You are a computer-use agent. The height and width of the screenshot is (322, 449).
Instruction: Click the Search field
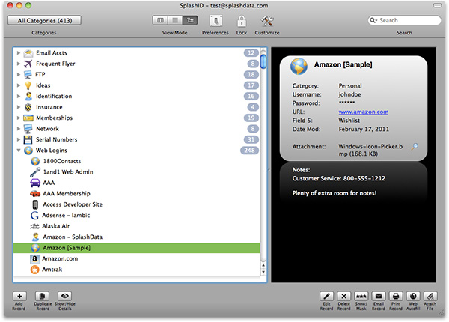[404, 20]
